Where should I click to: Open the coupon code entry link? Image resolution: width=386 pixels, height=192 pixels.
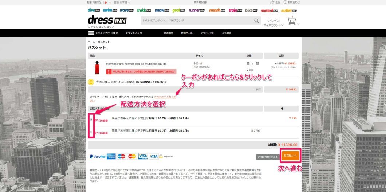pos(165,97)
